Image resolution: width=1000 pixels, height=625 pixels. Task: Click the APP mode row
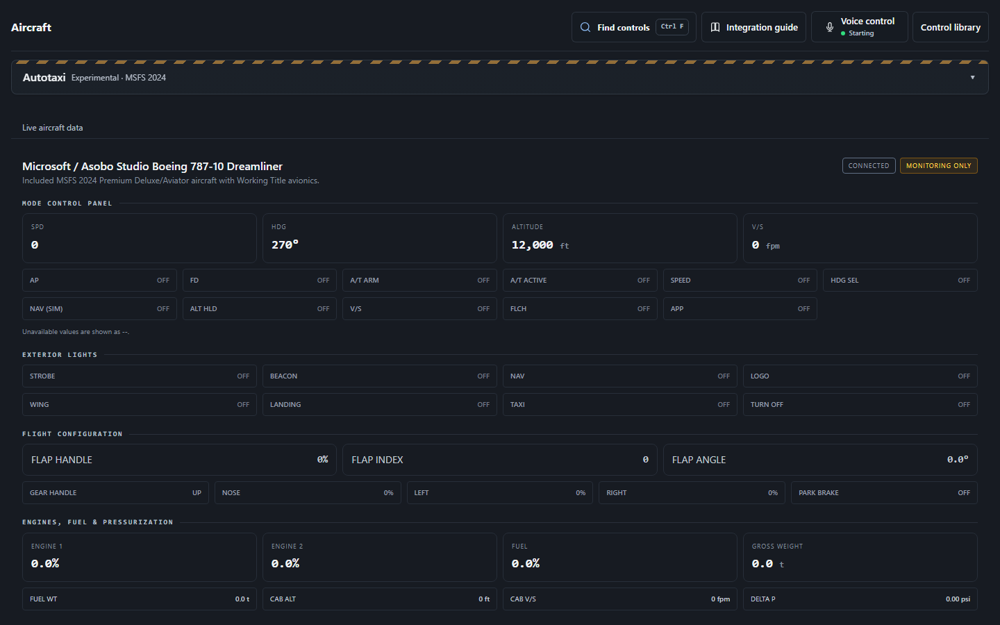740,309
